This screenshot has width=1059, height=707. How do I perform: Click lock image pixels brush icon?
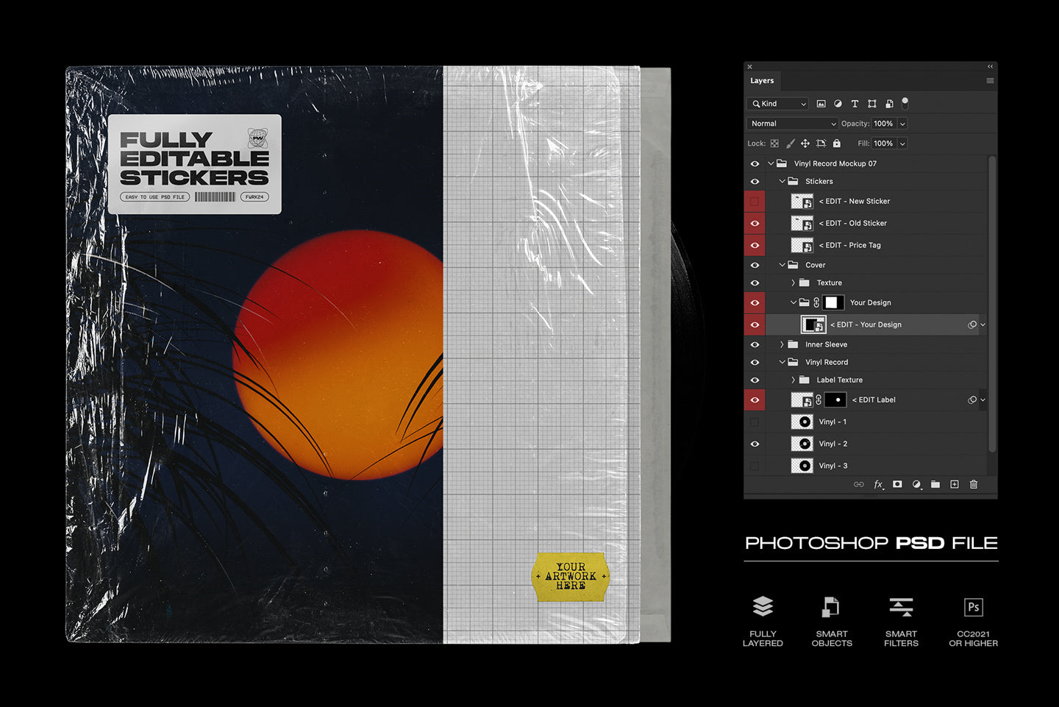pos(790,143)
